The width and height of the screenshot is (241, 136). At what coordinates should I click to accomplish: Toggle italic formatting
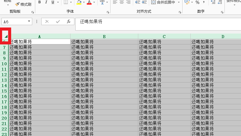pos(46,2)
